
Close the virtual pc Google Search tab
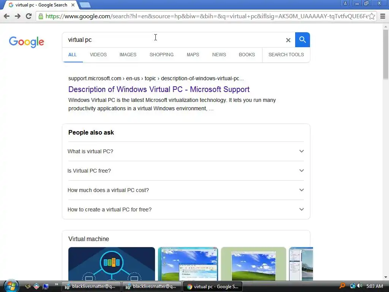(73, 5)
